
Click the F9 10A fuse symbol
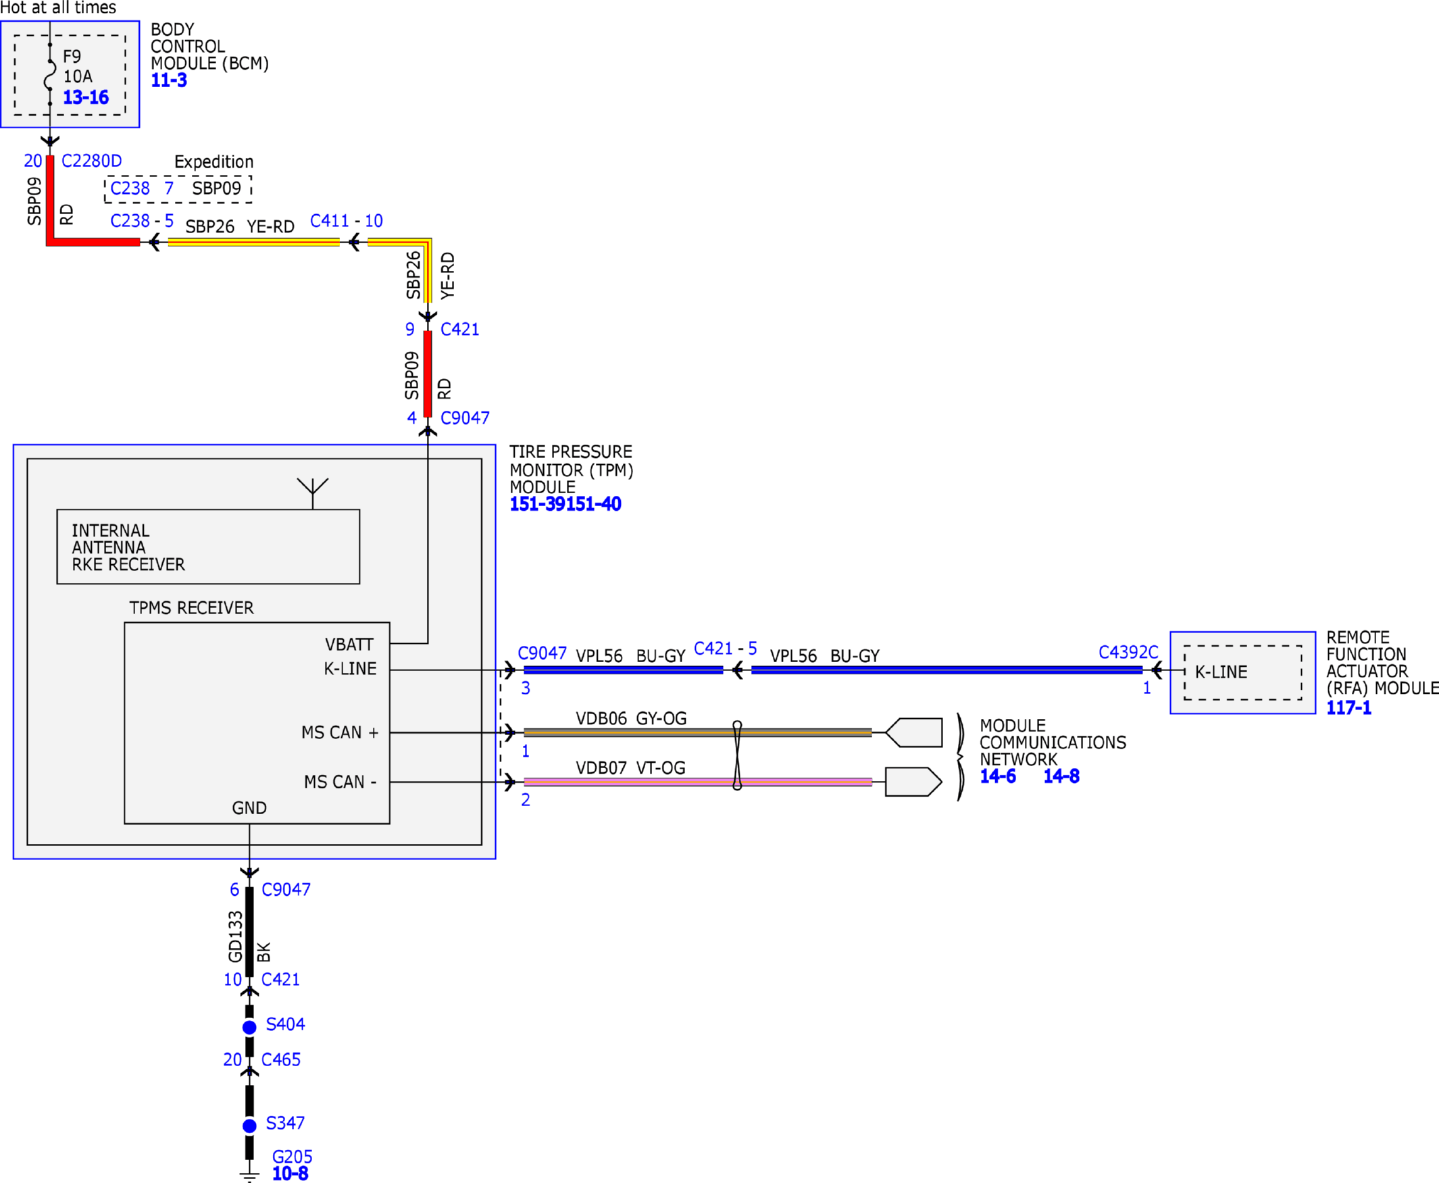[x=50, y=74]
